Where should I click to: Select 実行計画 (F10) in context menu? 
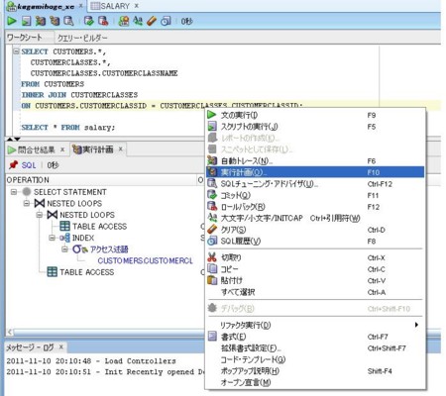coord(315,172)
